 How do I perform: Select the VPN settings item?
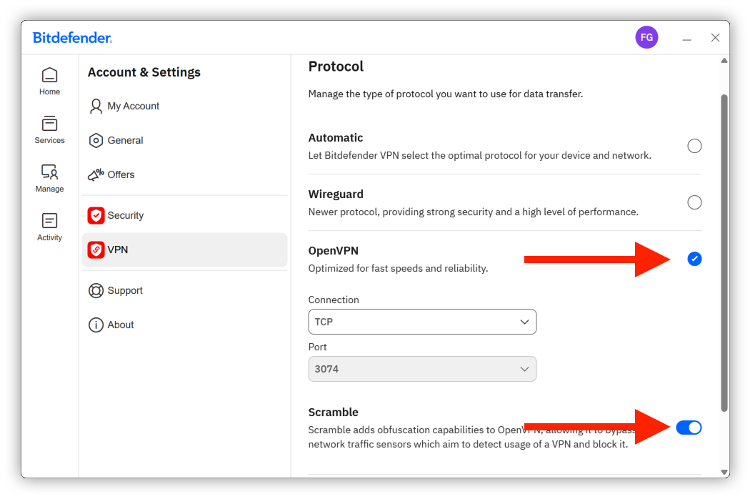[x=184, y=249]
